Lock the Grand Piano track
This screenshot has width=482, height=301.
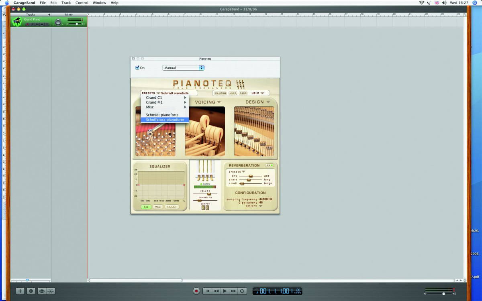pyautogui.click(x=42, y=24)
